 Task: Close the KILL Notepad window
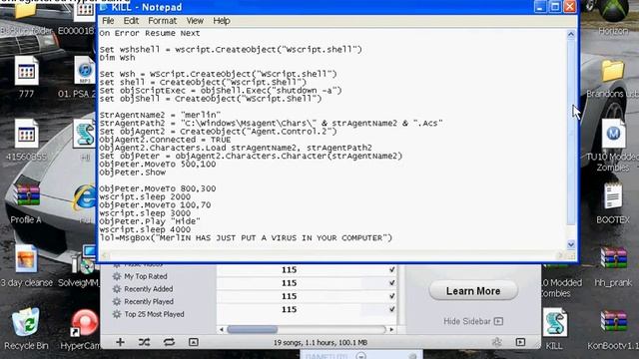(x=570, y=7)
